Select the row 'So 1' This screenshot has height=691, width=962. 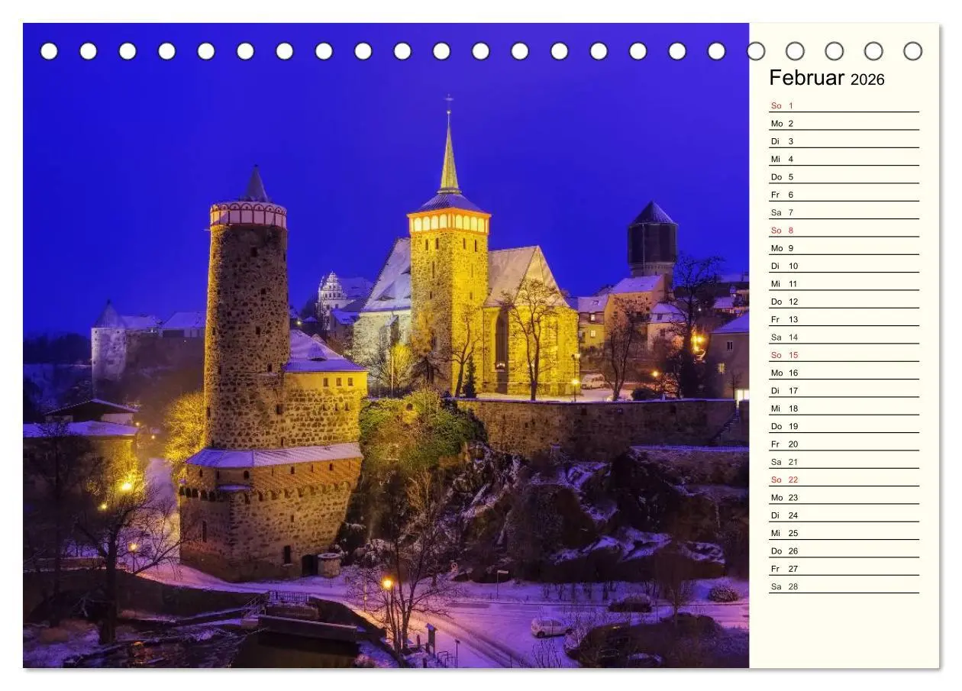[x=844, y=105]
